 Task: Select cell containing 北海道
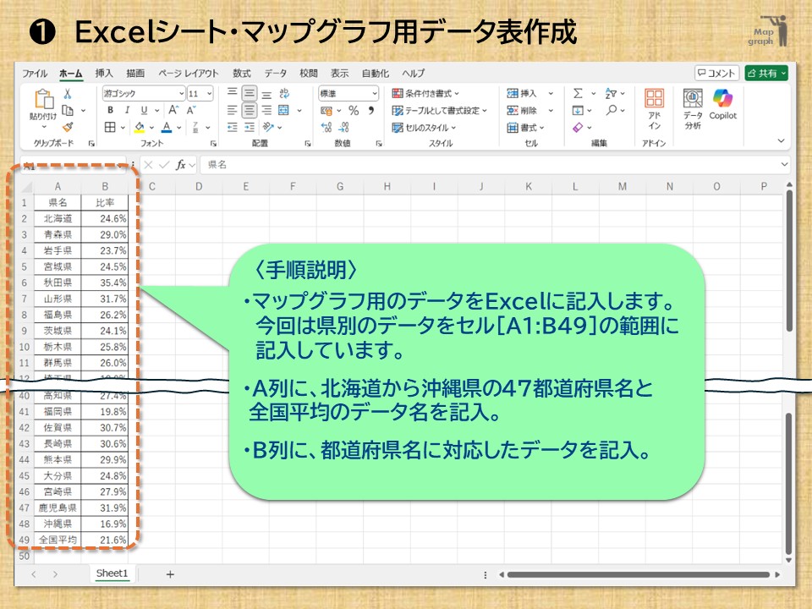58,218
